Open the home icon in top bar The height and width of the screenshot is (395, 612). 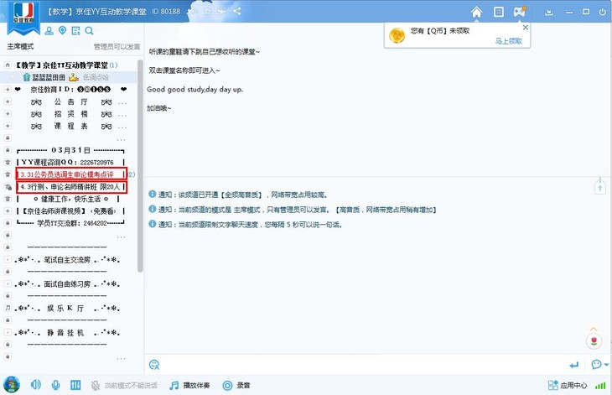(x=476, y=12)
